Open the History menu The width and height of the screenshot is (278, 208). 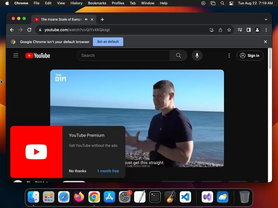click(x=76, y=3)
